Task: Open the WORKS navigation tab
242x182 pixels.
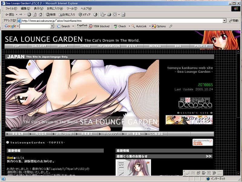Action: 155,46
